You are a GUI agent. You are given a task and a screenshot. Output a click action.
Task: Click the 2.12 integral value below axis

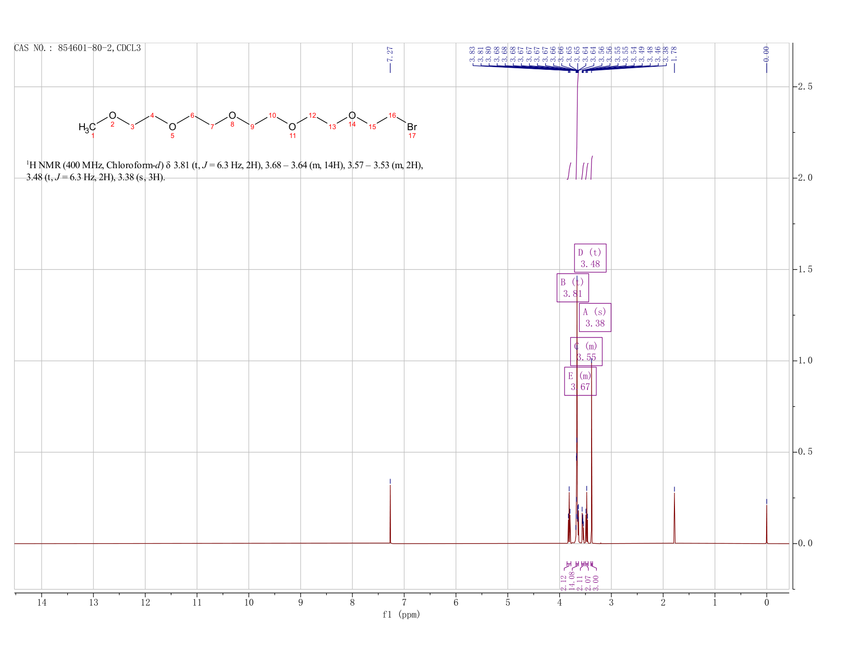coord(563,582)
